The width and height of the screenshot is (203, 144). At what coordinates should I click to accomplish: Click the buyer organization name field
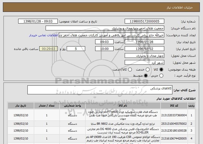[105, 28]
